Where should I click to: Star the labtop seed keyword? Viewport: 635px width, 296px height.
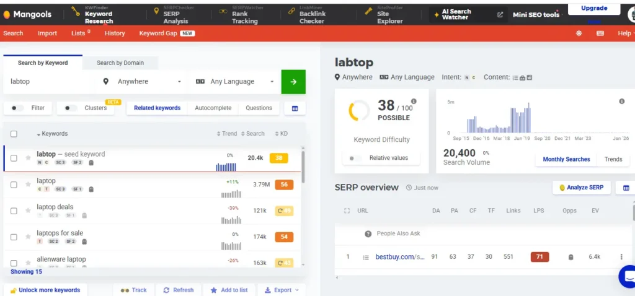(28, 158)
